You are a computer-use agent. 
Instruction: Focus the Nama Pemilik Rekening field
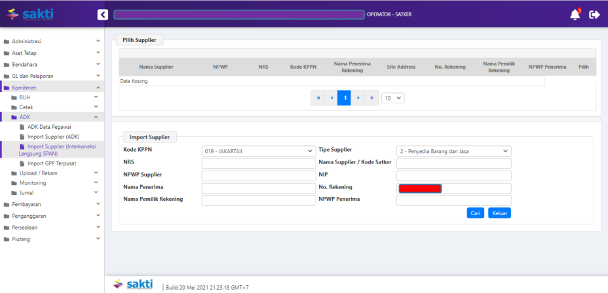point(259,200)
